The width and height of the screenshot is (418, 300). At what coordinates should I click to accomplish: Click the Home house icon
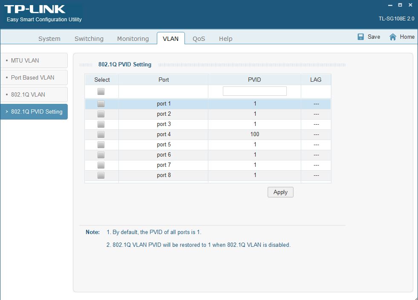point(393,37)
